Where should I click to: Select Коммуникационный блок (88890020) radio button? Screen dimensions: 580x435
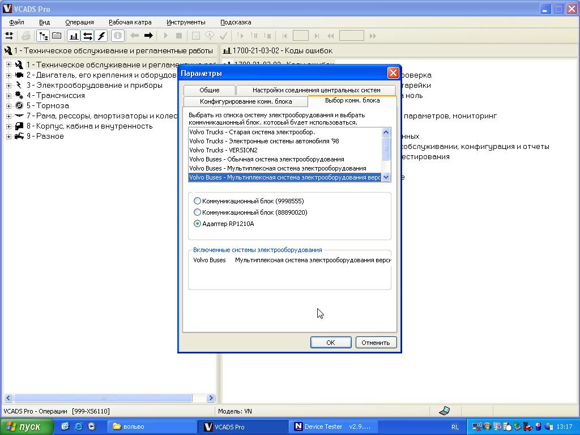coord(197,212)
